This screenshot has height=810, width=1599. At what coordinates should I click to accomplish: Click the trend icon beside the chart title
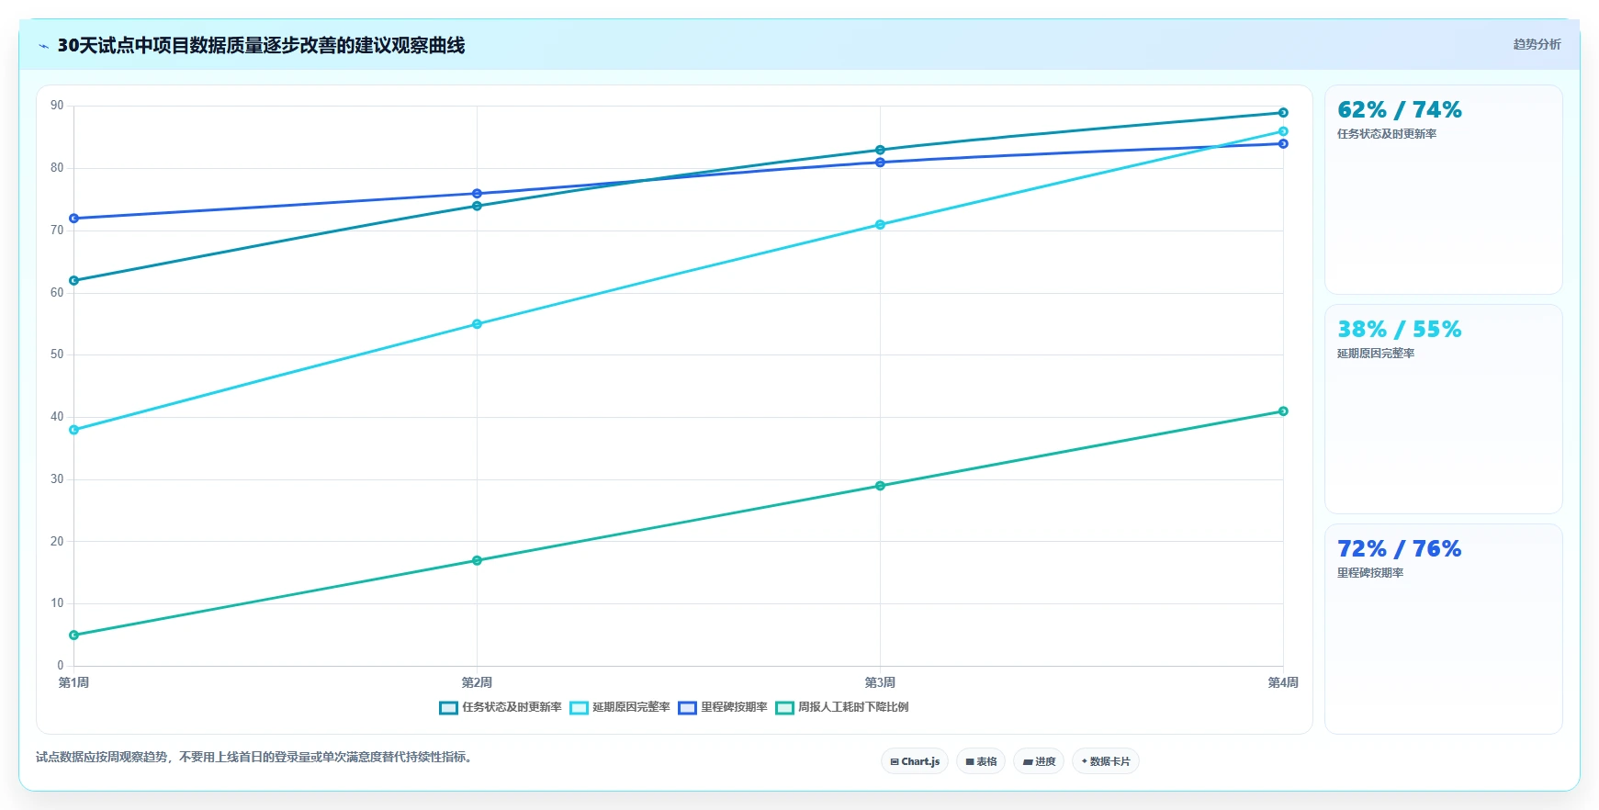click(x=43, y=46)
